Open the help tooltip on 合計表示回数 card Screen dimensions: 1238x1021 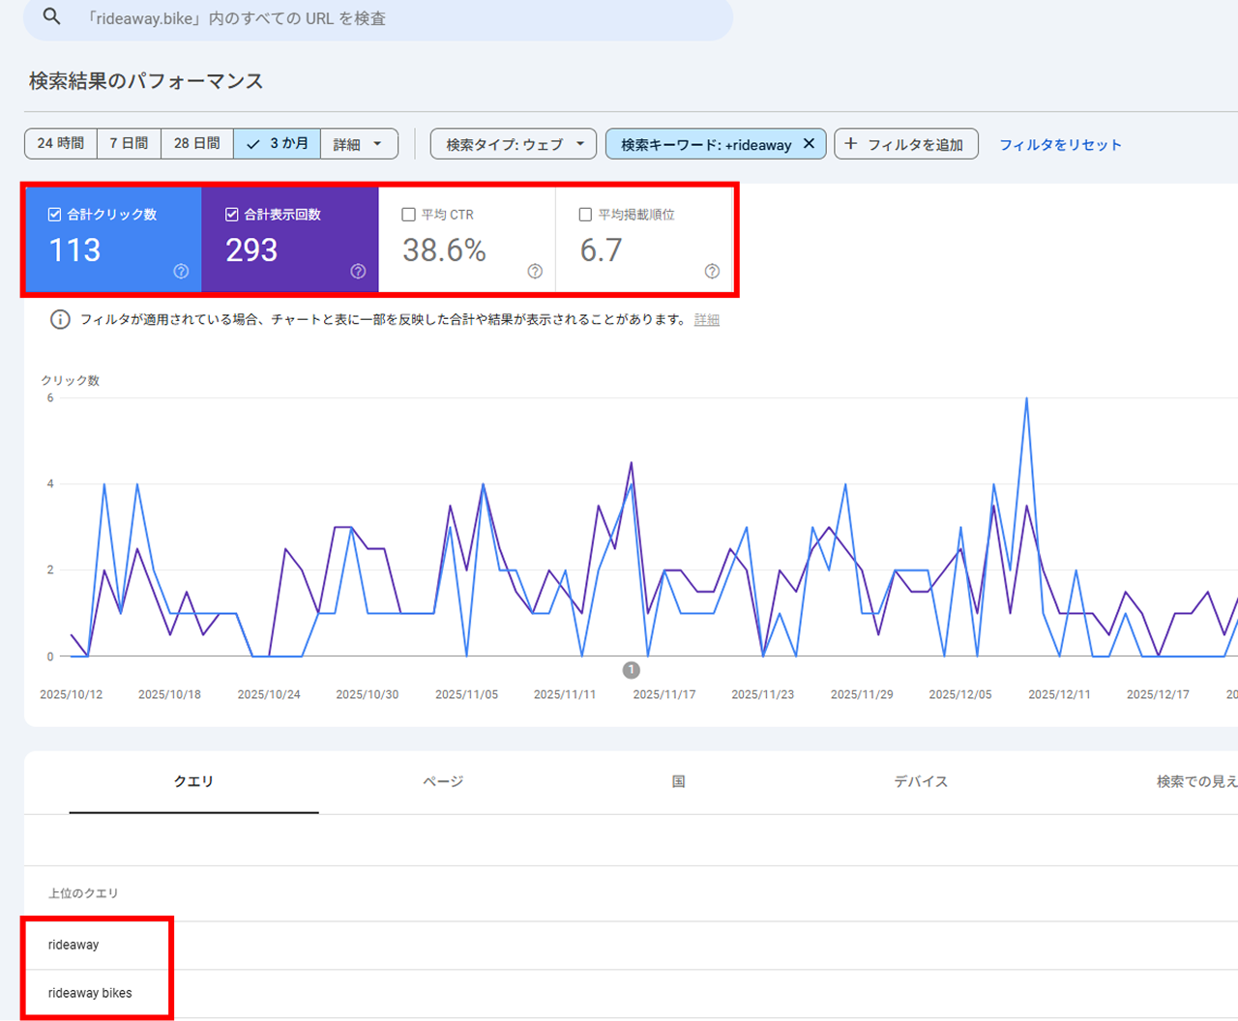357,272
